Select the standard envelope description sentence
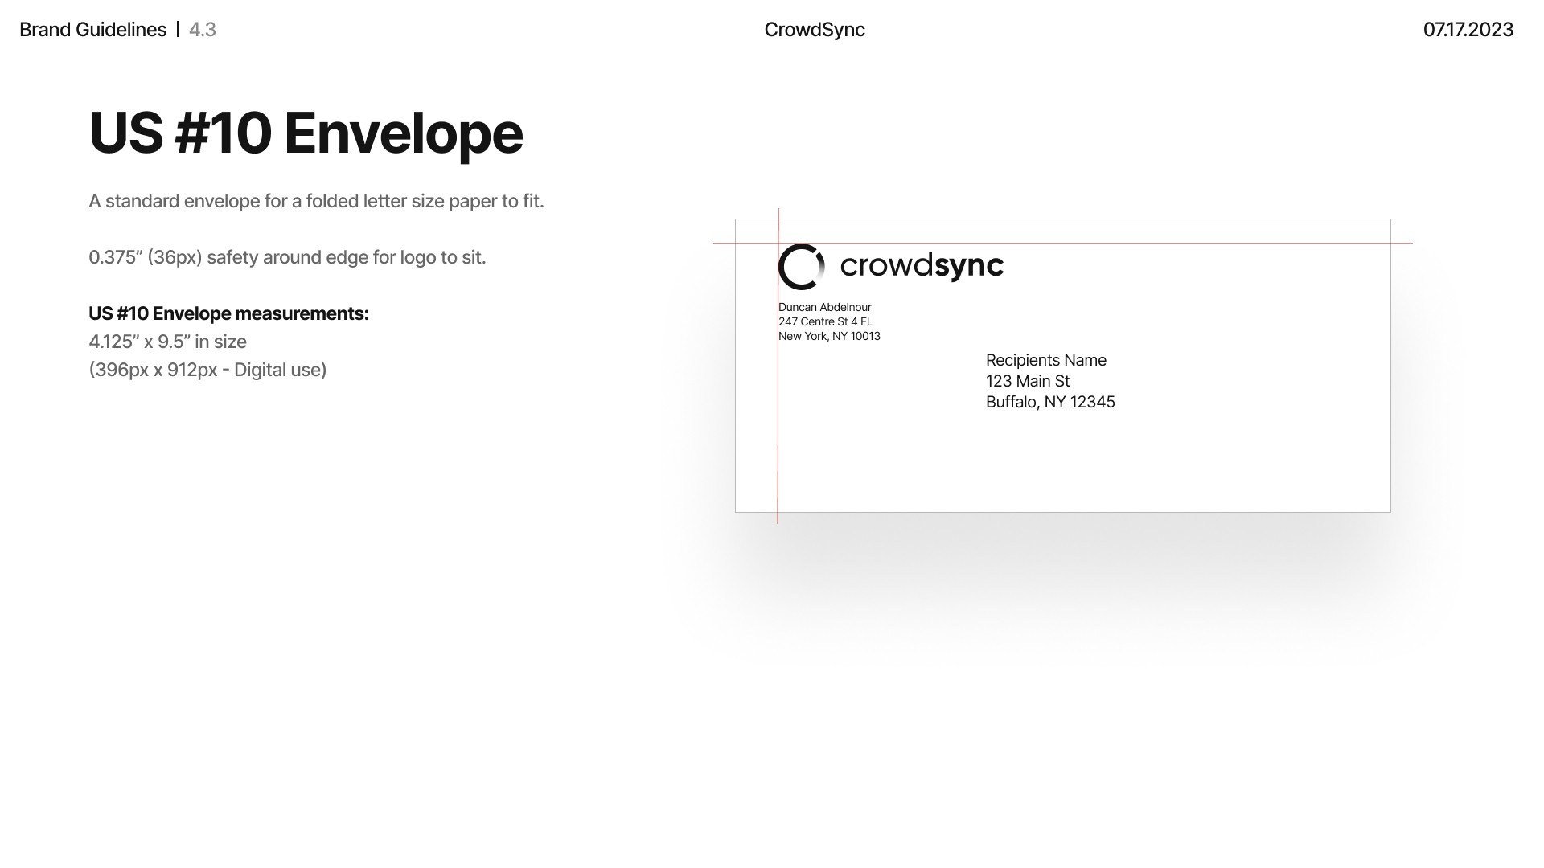The width and height of the screenshot is (1544, 868). click(316, 201)
